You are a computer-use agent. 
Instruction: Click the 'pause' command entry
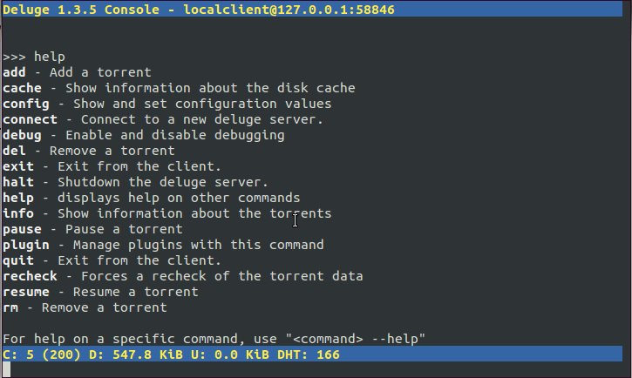[22, 229]
